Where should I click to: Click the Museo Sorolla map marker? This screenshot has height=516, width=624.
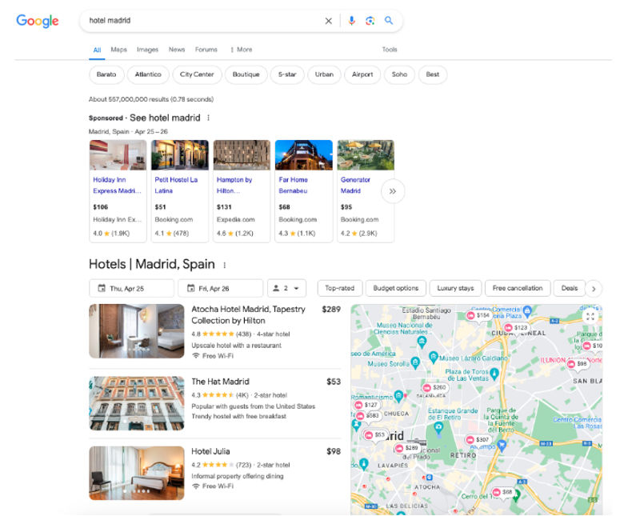[x=415, y=362]
